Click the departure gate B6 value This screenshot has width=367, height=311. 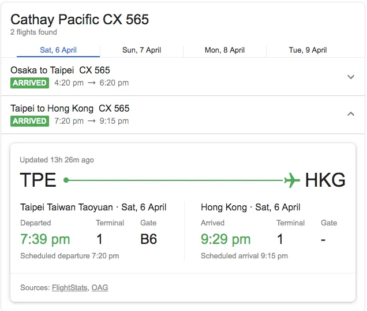[149, 239]
